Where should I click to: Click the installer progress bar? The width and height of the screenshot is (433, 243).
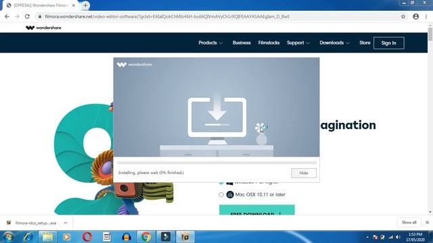click(x=216, y=163)
